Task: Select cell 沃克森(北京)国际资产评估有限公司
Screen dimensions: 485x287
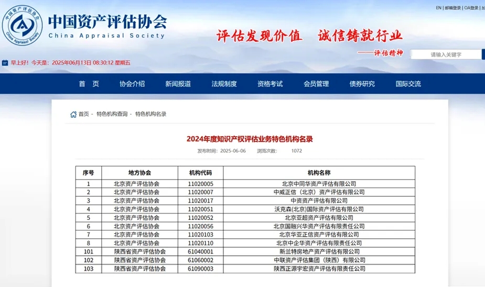Action: coord(319,209)
